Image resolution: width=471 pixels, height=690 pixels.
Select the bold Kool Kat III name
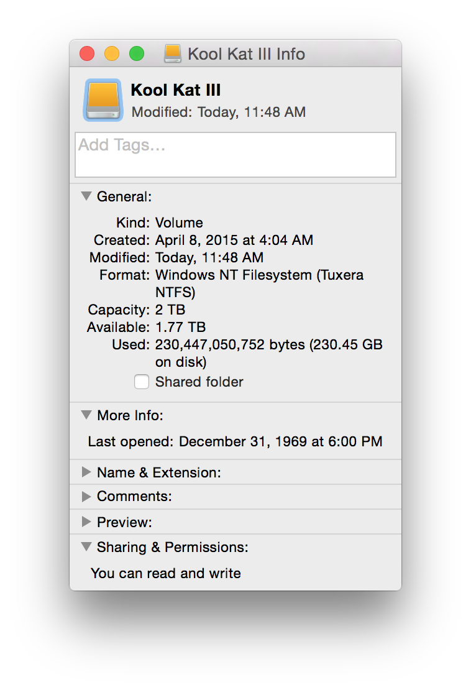(x=176, y=90)
